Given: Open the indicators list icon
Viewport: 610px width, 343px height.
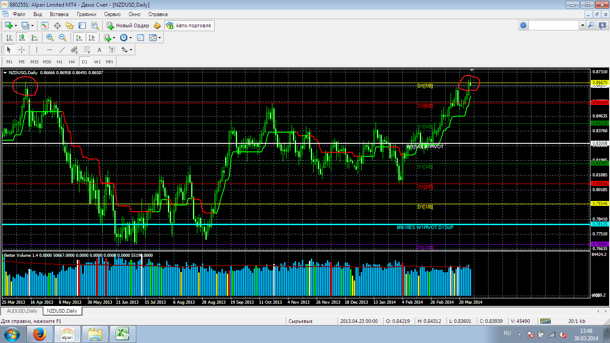Looking at the screenshot, I should pos(107,38).
